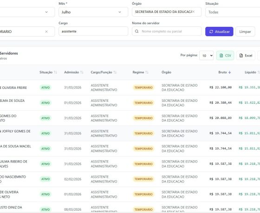
Task: Clear the Órgão selection with its X icon
Action: [x=193, y=12]
